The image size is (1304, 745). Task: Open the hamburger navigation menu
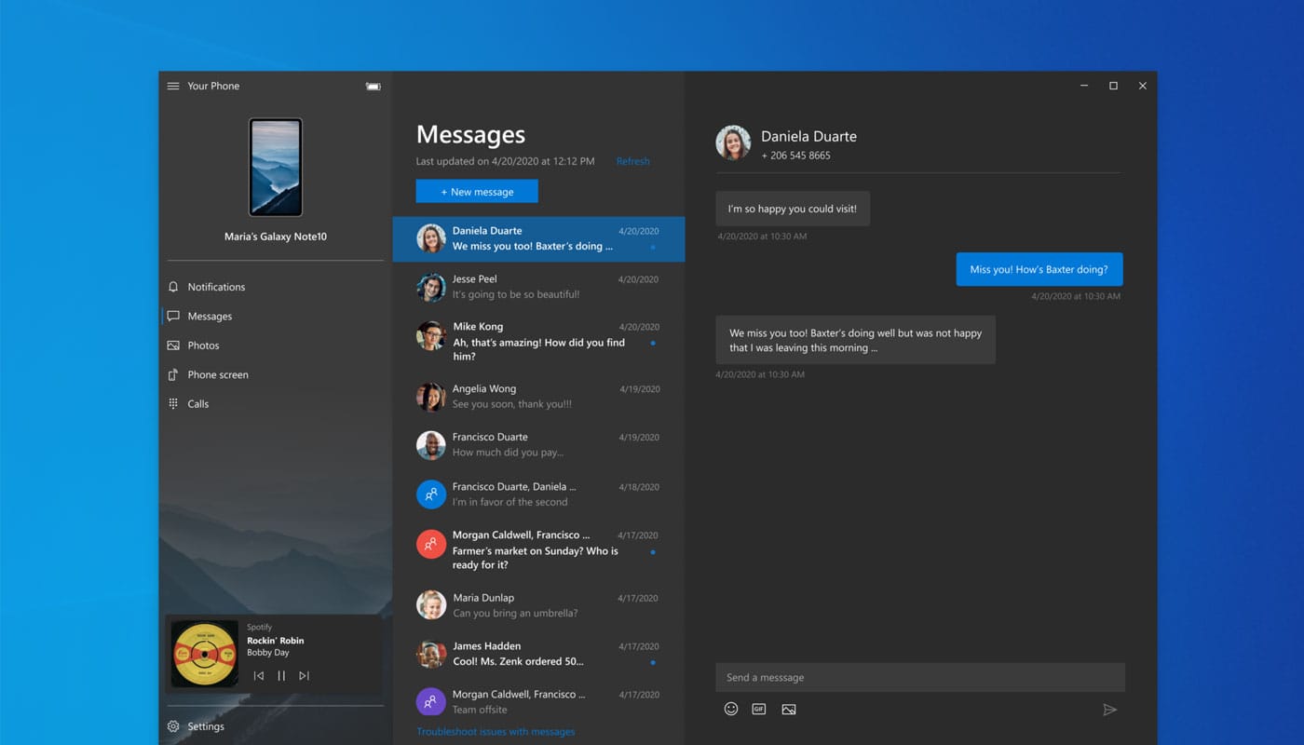[173, 86]
